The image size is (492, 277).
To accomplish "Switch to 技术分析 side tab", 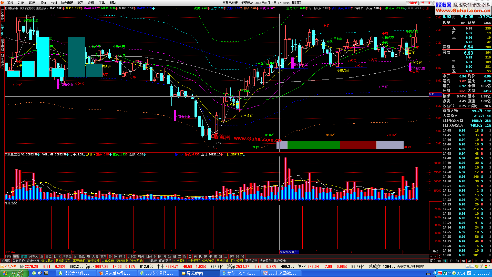I will pos(2,29).
